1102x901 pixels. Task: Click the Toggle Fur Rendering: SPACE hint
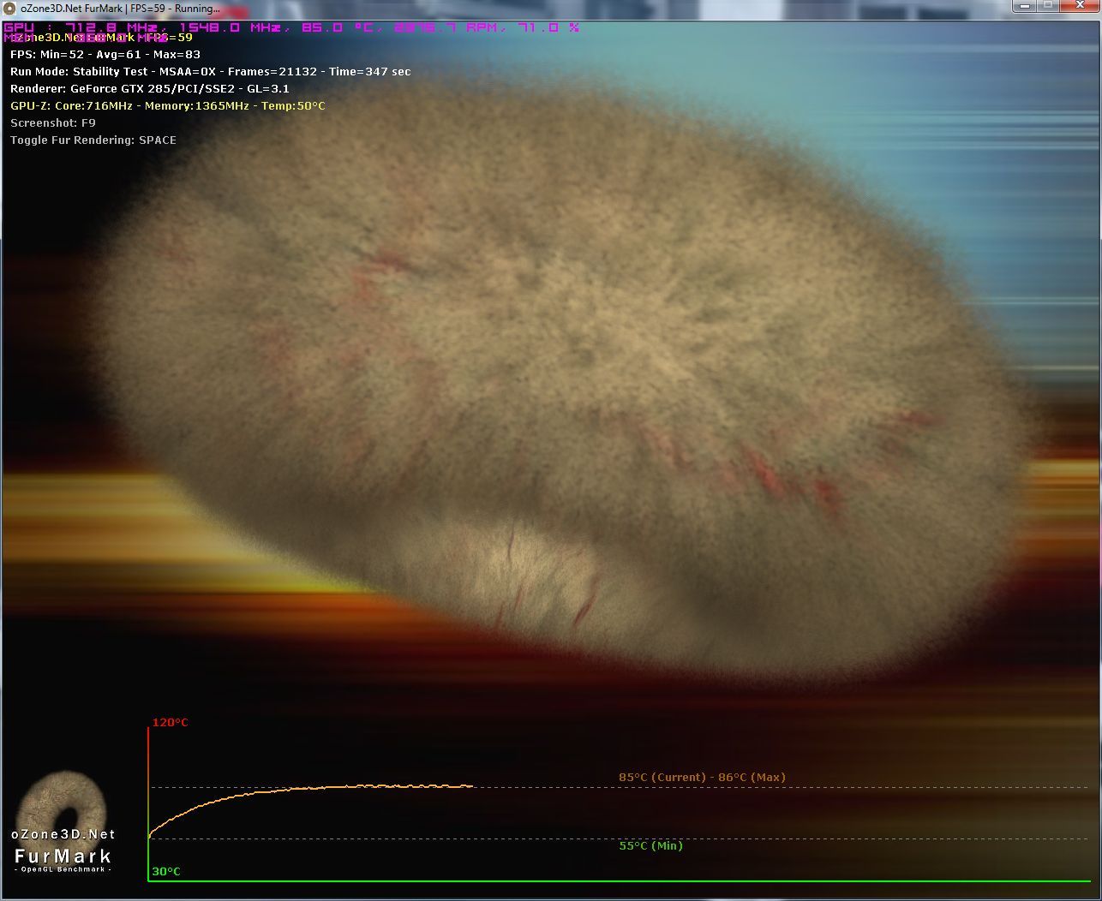[93, 140]
